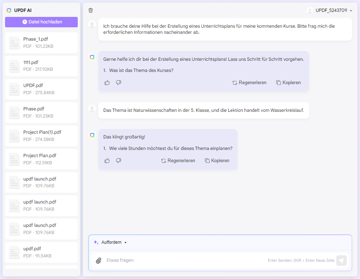The height and width of the screenshot is (279, 360).
Task: Click the 1111.pdf document icon
Action: coord(14,66)
